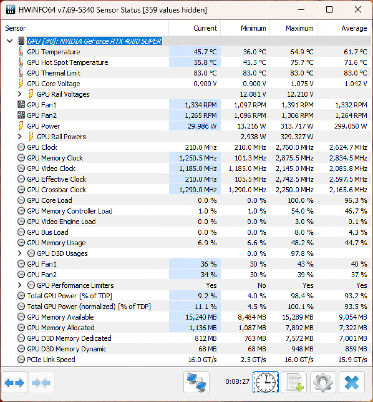The image size is (373, 402).
Task: Click the expand layout arrows icon
Action: click(x=14, y=382)
